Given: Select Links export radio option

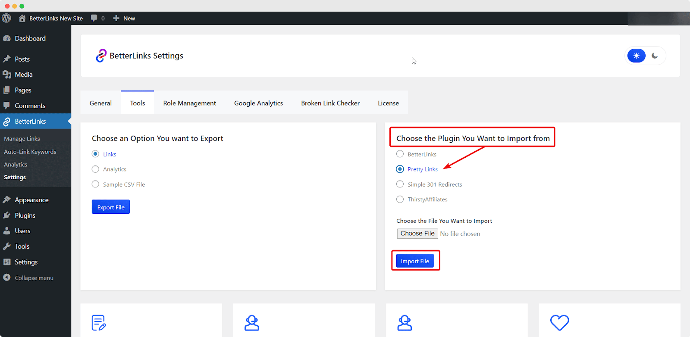Looking at the screenshot, I should click(95, 154).
